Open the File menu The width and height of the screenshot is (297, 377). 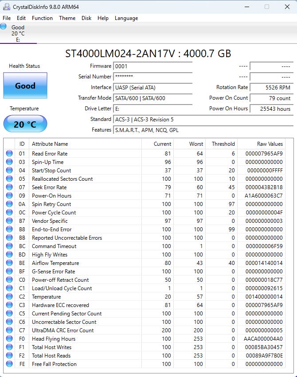(7, 18)
